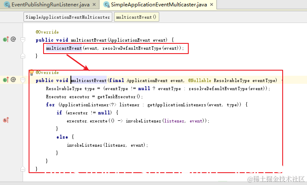Click invokeListener inside executor.execute lambda
The width and height of the screenshot is (307, 185).
(x=143, y=121)
